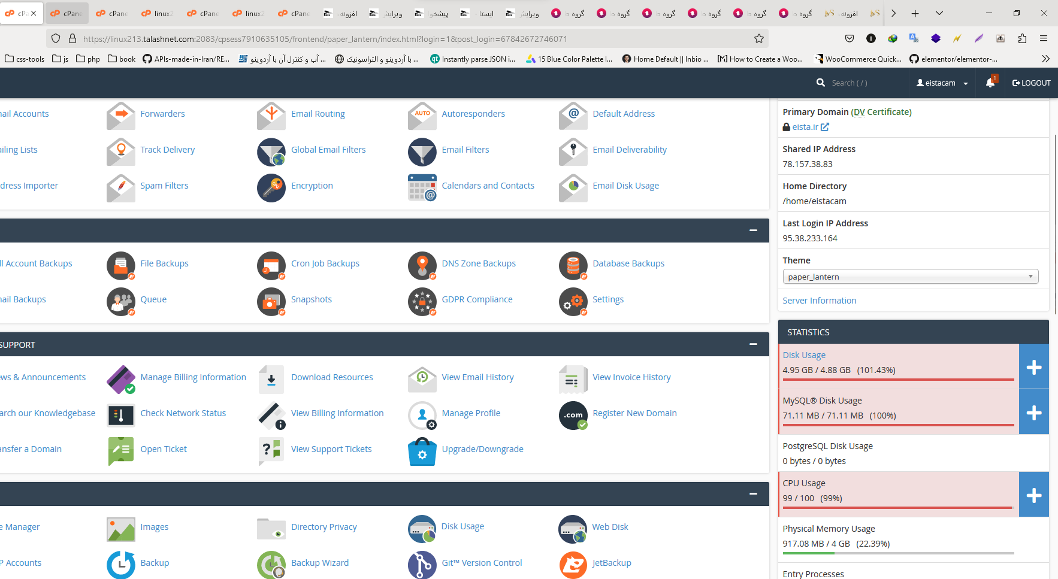Viewport: 1058px width, 579px height.
Task: Open the Server Information link
Action: click(819, 301)
